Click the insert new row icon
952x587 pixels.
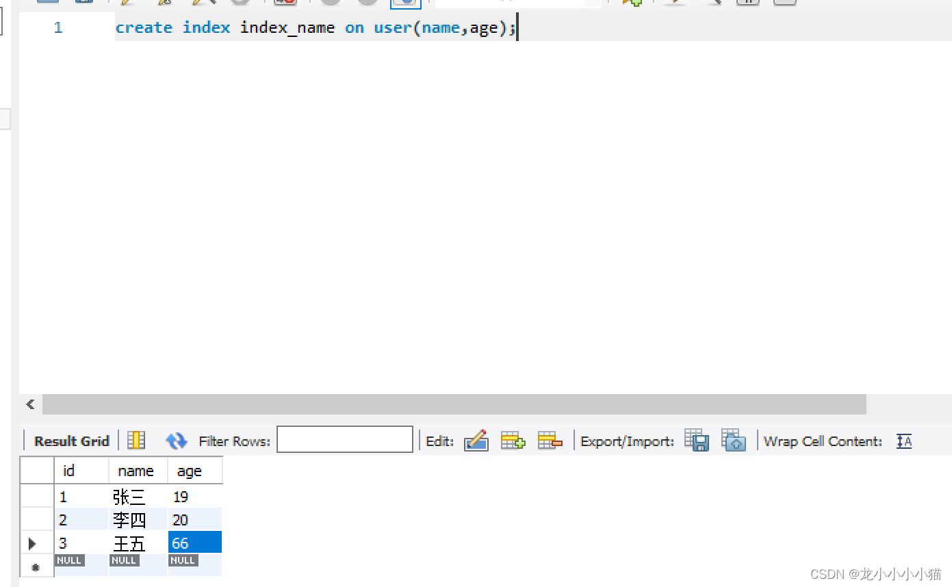click(x=513, y=441)
